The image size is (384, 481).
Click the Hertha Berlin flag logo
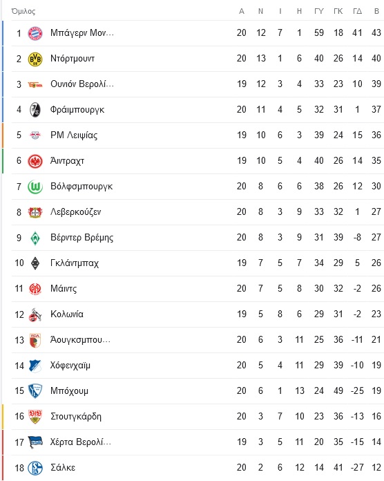[x=35, y=442]
